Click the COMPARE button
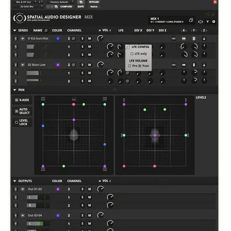 (x=66, y=7)
